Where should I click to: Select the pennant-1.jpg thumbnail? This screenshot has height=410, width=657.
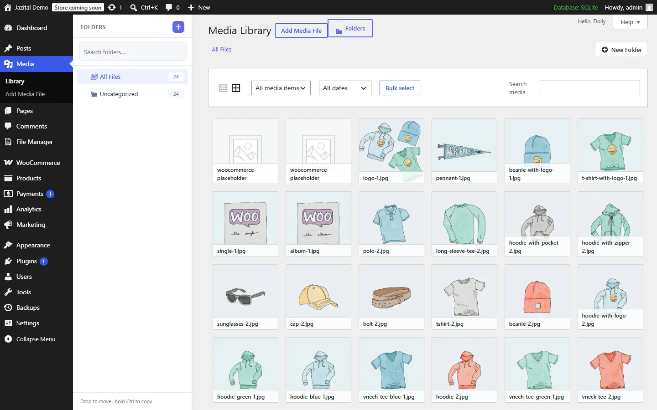point(464,151)
